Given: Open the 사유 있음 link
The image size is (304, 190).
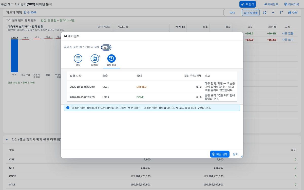Looking at the screenshot, I should click(288, 33).
